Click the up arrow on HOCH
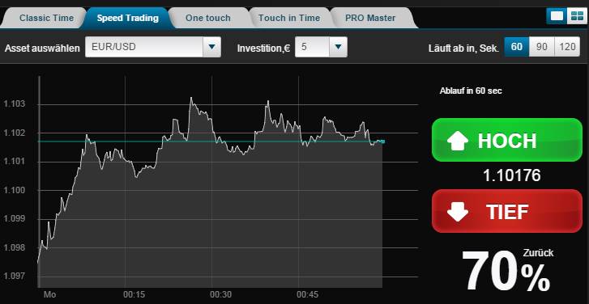 458,141
